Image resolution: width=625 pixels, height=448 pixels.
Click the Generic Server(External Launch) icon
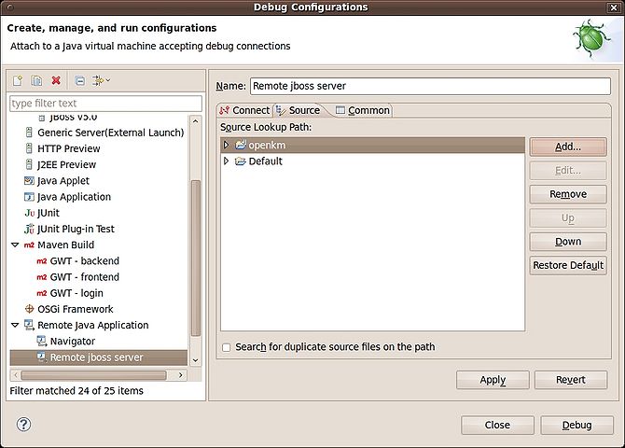point(29,133)
